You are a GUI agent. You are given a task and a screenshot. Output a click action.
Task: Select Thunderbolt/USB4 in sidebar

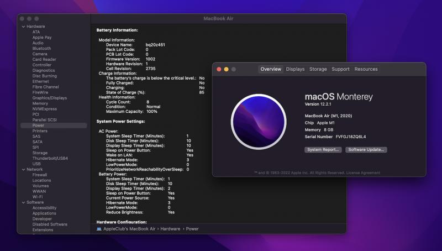coord(50,159)
